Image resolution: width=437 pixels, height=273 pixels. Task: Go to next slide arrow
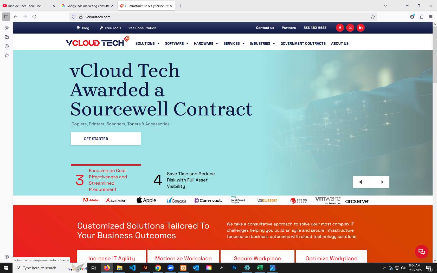pyautogui.click(x=380, y=182)
